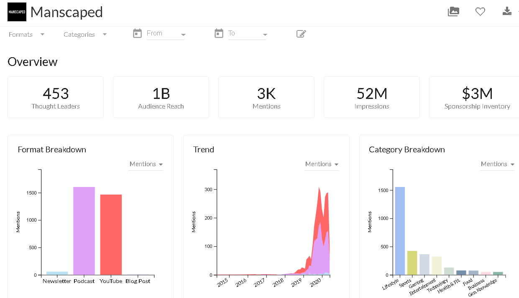Click the Food category bar
Screen dimensions: 519x298
(x=473, y=273)
